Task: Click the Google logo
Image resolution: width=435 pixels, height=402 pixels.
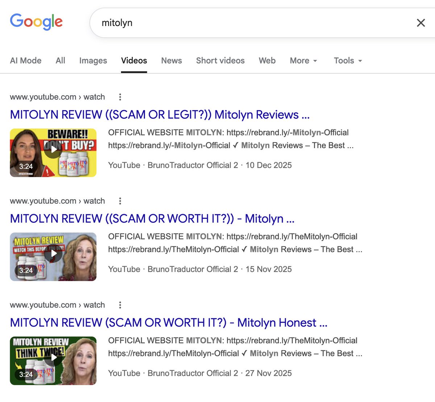Action: point(36,22)
